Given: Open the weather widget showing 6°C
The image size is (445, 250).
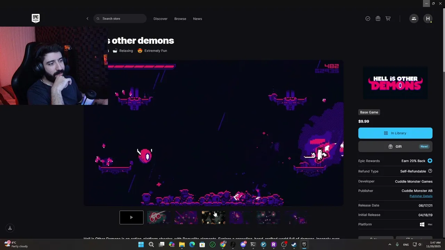Looking at the screenshot, I should [x=16, y=244].
